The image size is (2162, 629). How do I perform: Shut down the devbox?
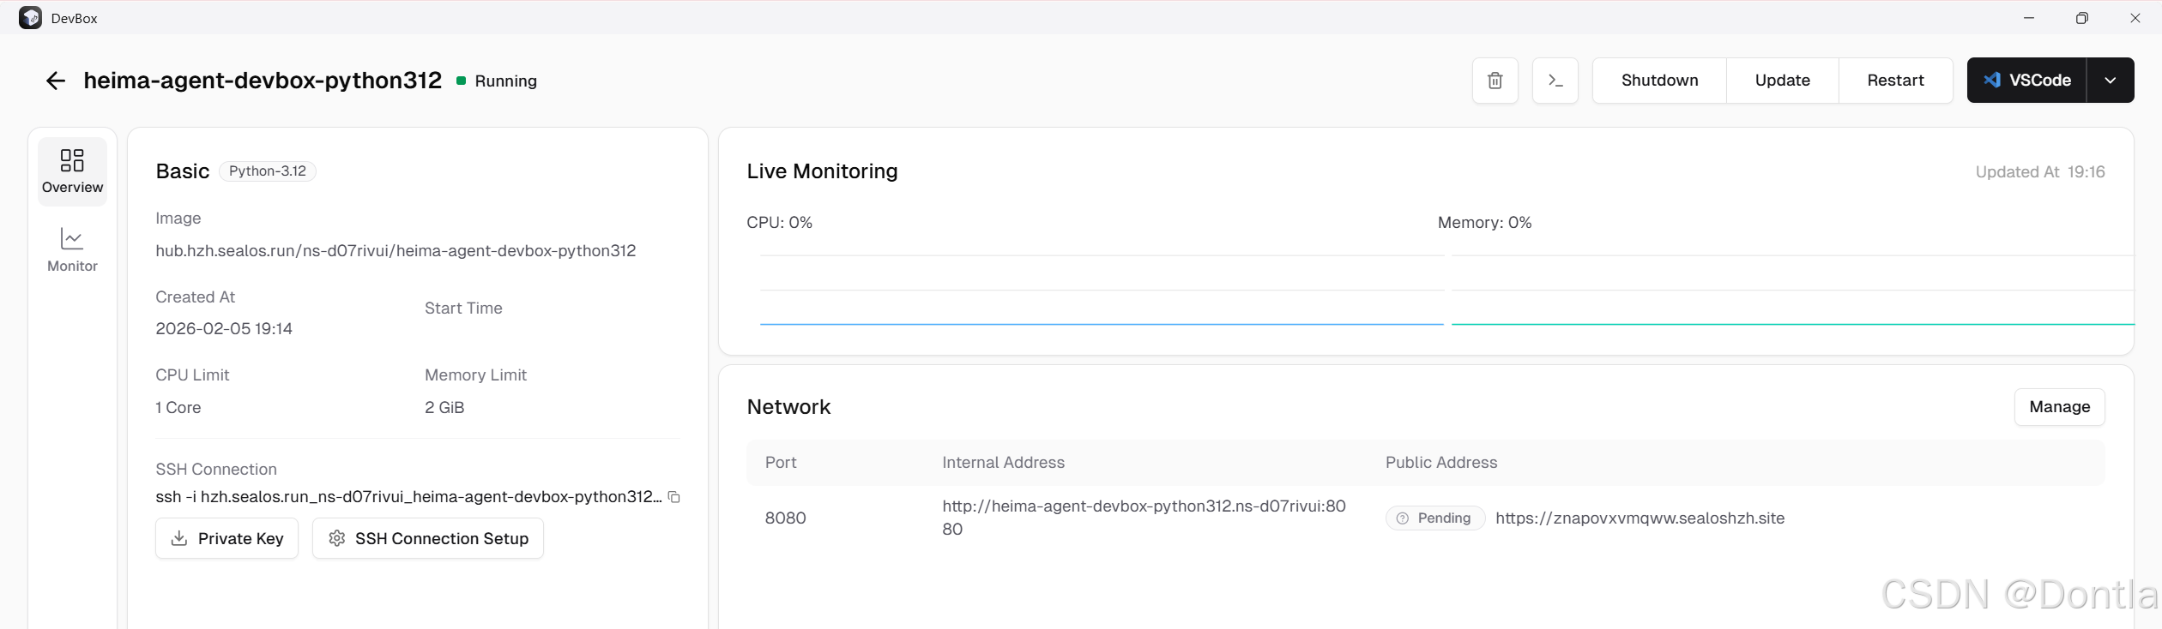point(1659,81)
